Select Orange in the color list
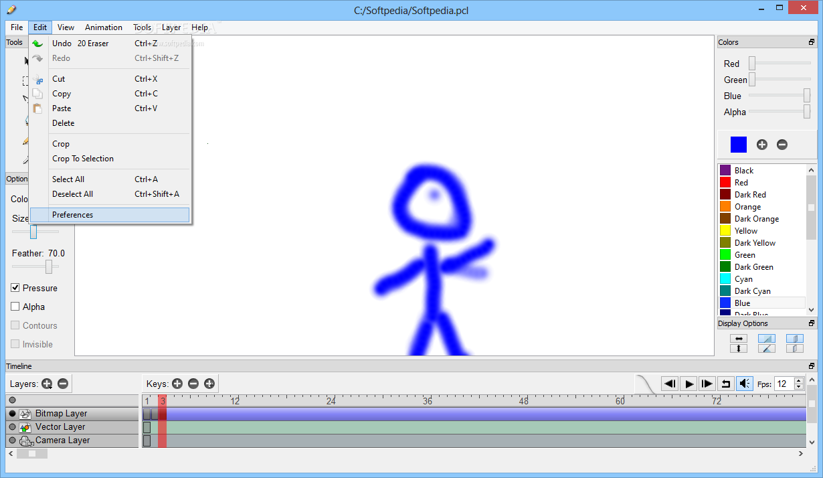This screenshot has width=823, height=478. tap(763, 207)
